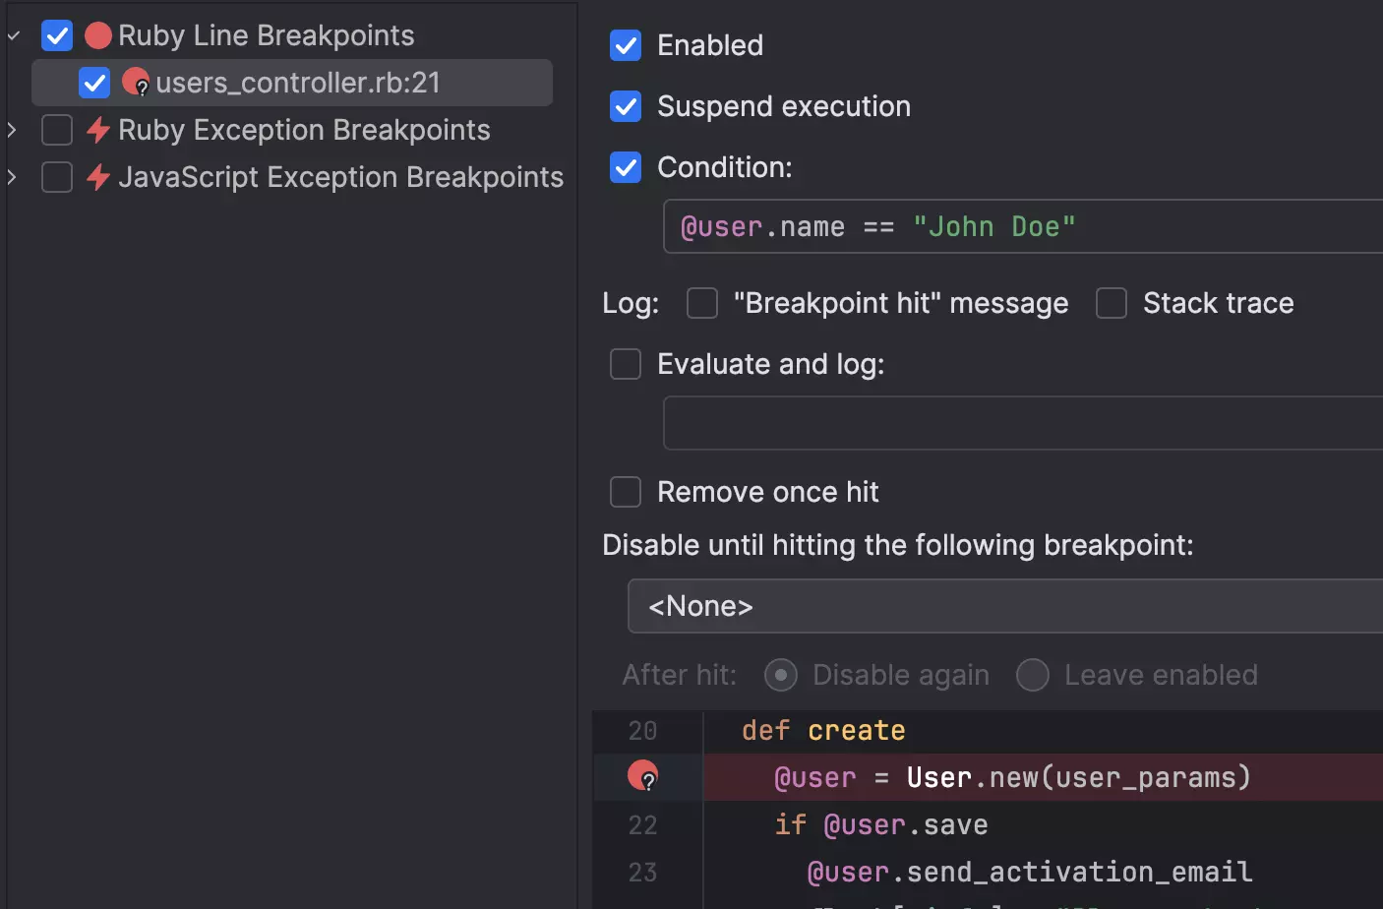Image resolution: width=1383 pixels, height=909 pixels.
Task: Open the Disable until hitting breakpoint dropdown
Action: pos(1003,606)
